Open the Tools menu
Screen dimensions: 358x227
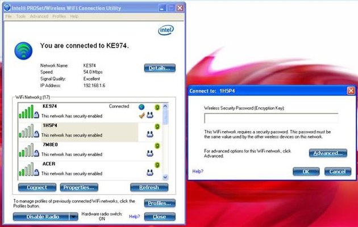click(21, 16)
